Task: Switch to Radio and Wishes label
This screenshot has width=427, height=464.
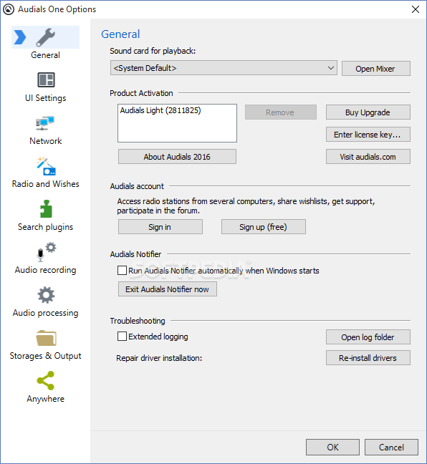Action: pos(46,184)
